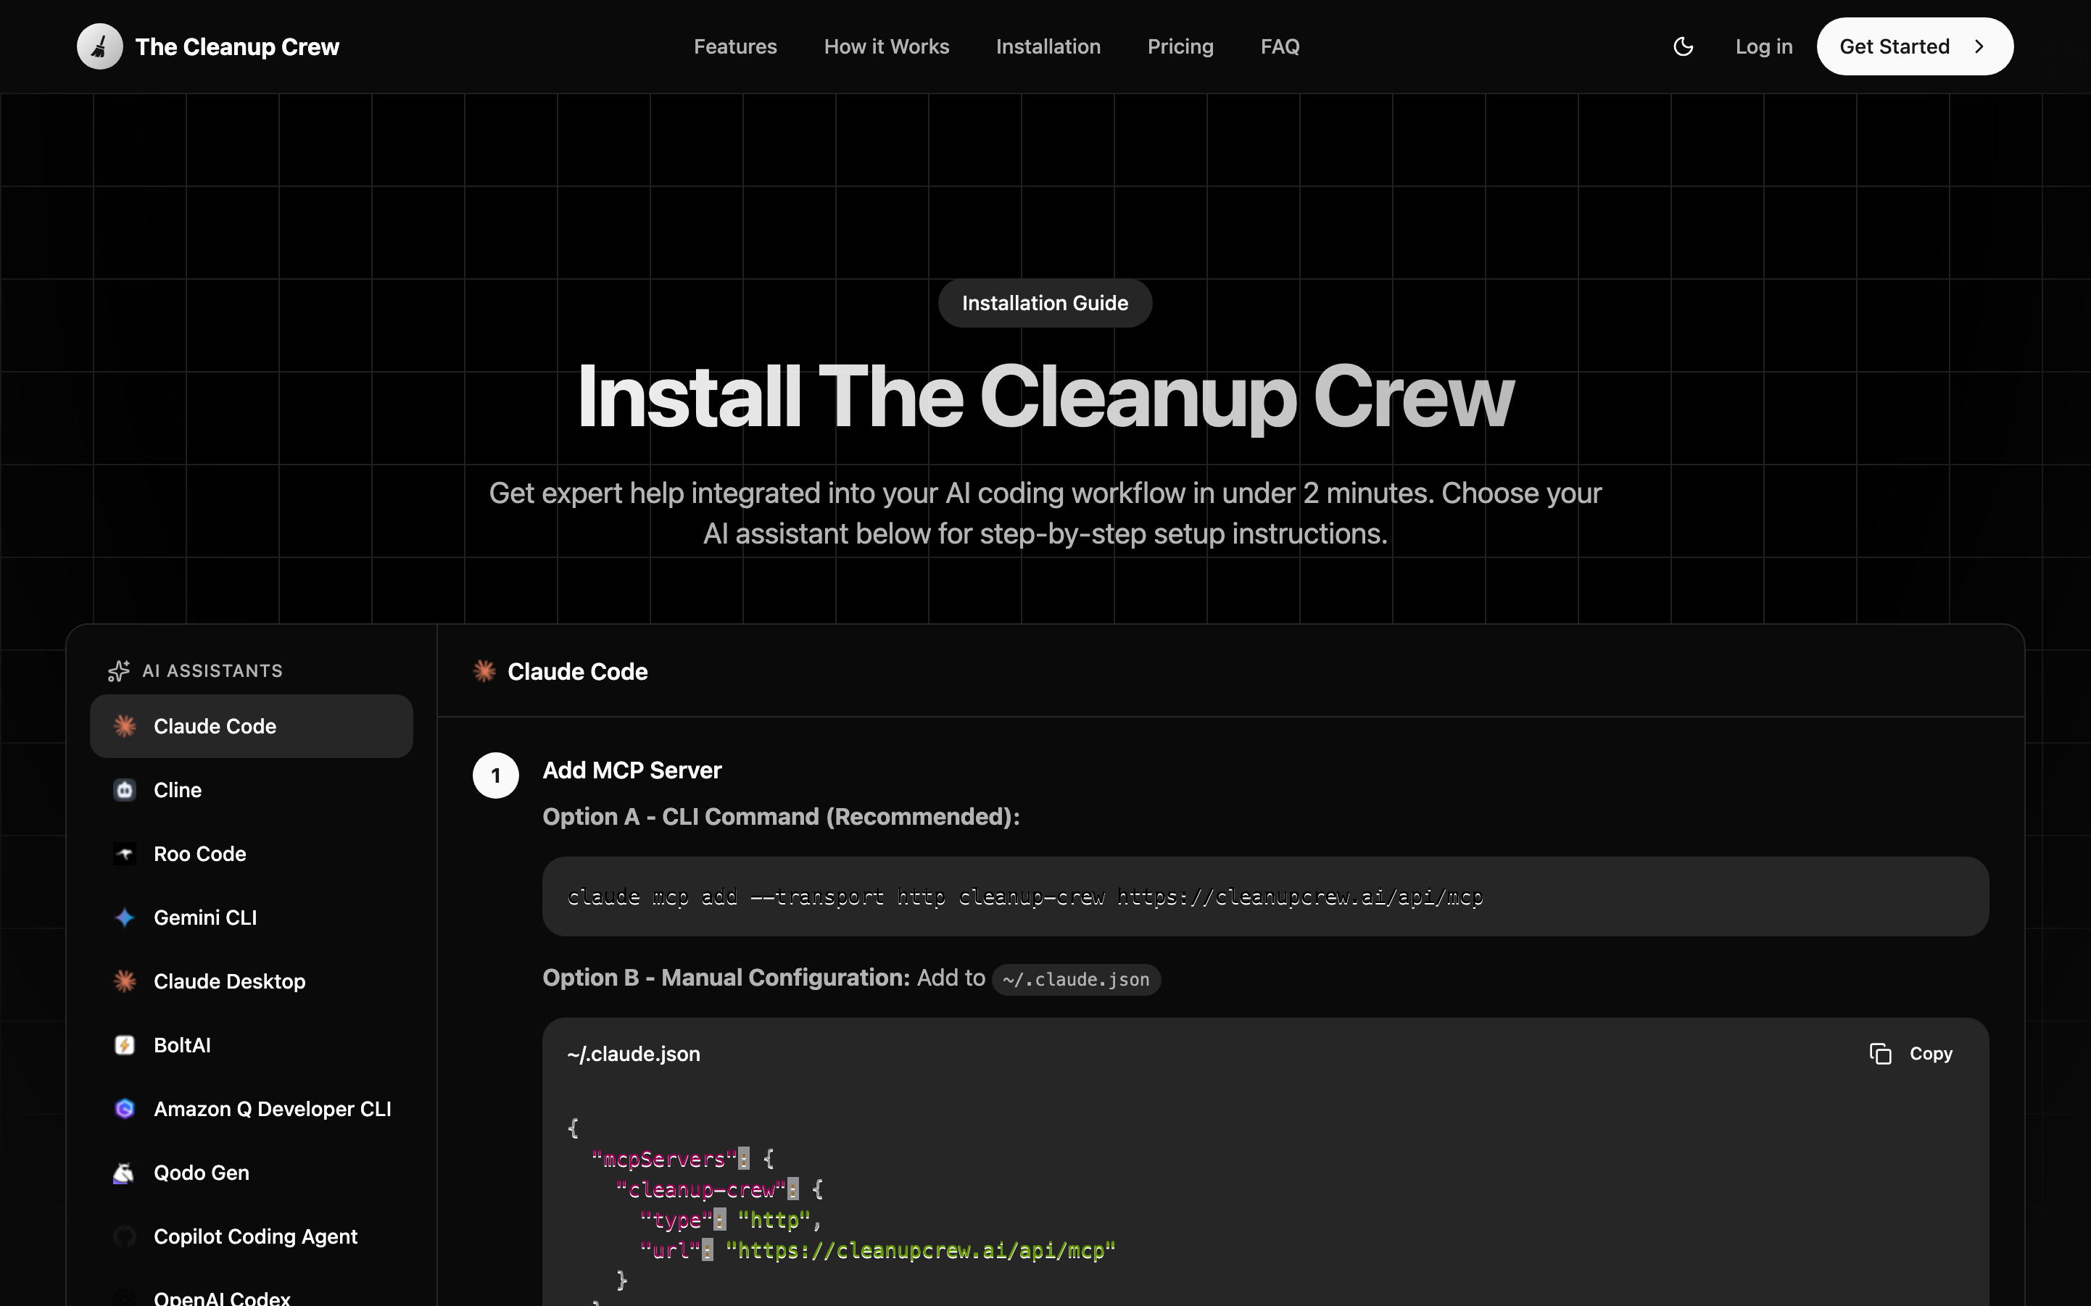Select the Cline assistant icon

(125, 790)
